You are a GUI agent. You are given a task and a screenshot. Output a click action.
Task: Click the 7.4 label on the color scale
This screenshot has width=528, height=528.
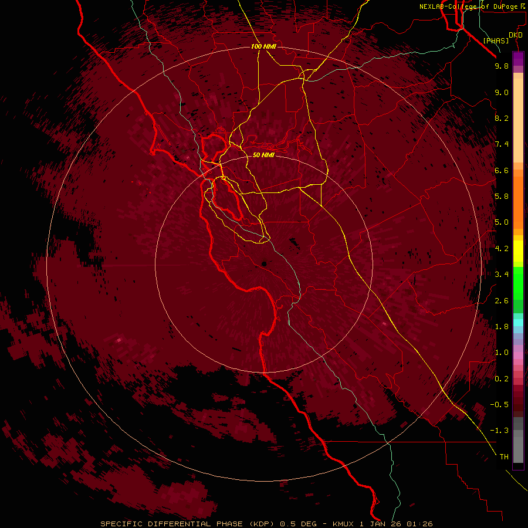coord(502,144)
